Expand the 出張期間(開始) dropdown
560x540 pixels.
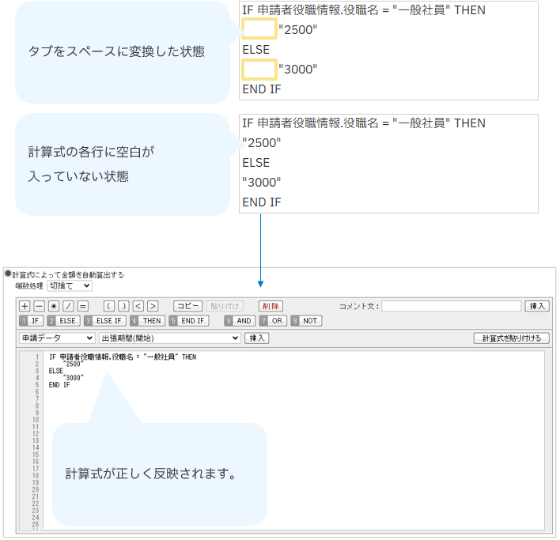pyautogui.click(x=169, y=338)
